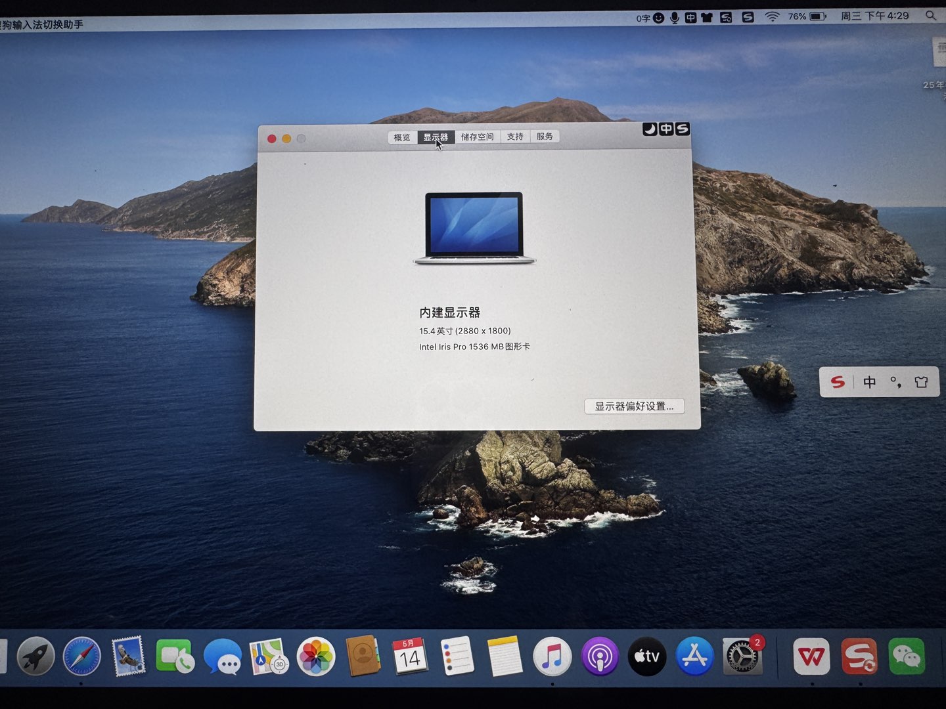The width and height of the screenshot is (946, 709).
Task: Open Launchpad rocket icon in Dock
Action: pos(35,656)
